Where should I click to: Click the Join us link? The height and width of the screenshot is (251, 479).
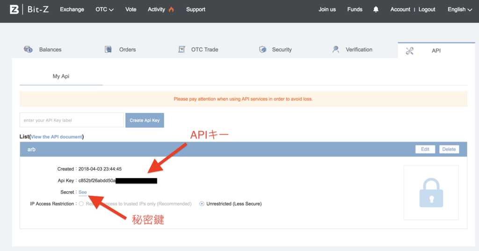click(327, 9)
